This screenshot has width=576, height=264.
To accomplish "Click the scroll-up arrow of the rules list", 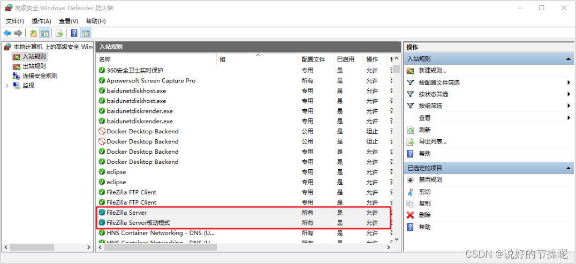I will (396, 59).
